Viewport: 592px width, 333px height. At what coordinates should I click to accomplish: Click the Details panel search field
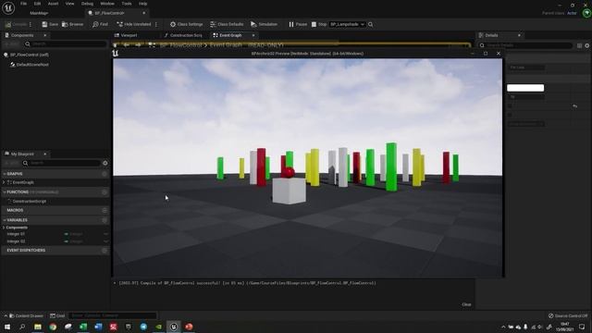pyautogui.click(x=525, y=45)
